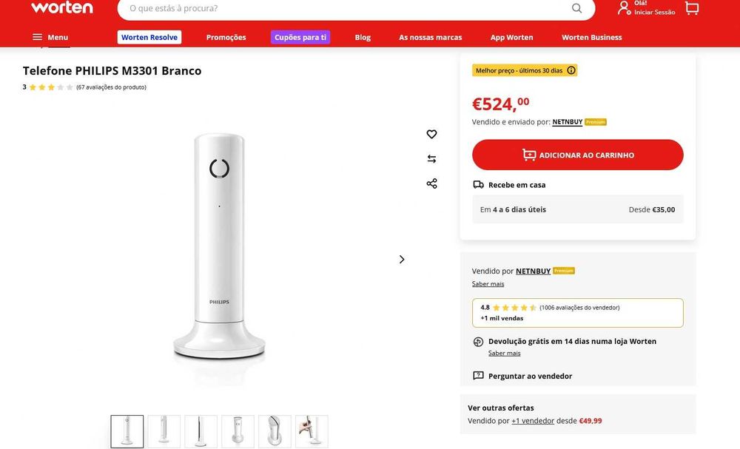The height and width of the screenshot is (449, 740).
Task: Open best price info icon
Action: click(x=571, y=70)
